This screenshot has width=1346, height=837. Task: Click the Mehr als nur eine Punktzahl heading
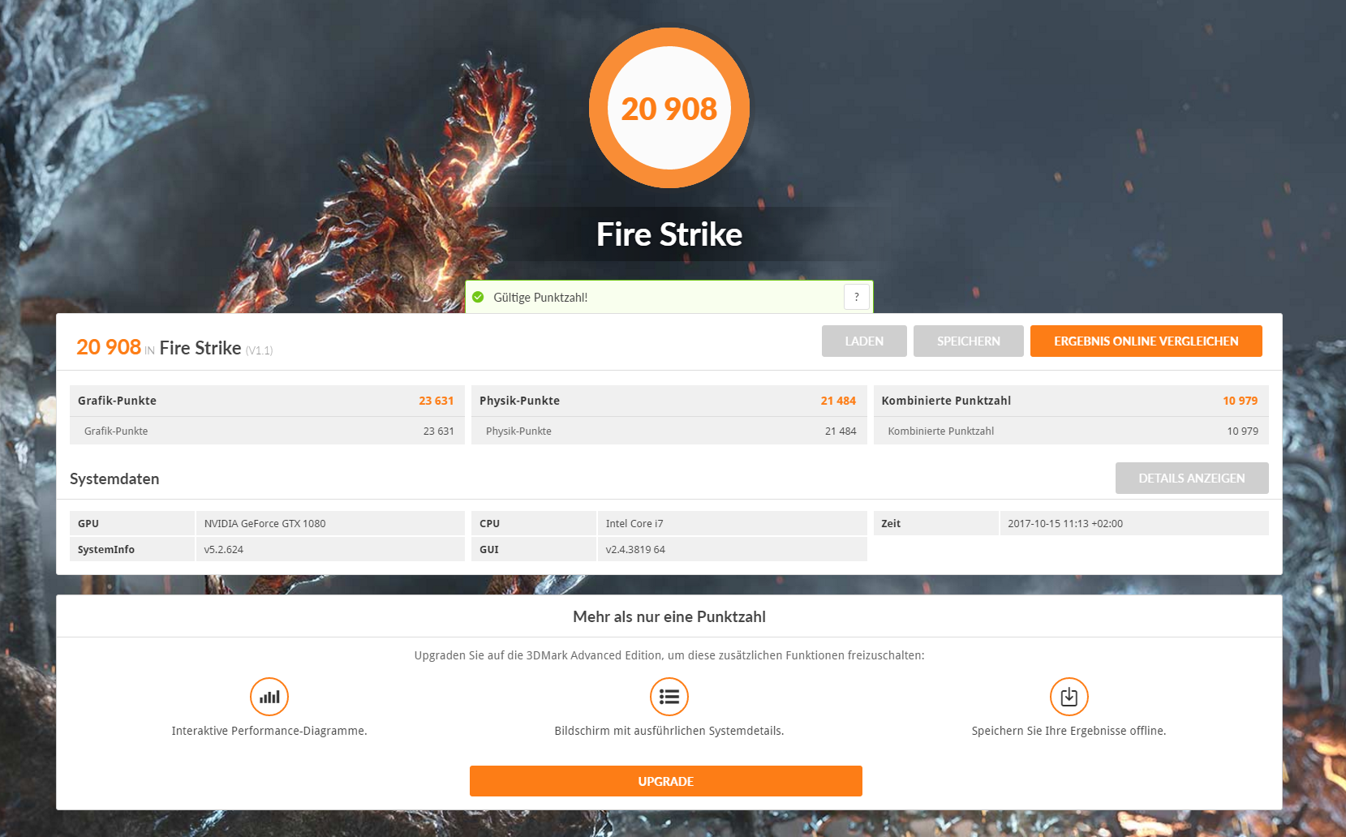(669, 616)
